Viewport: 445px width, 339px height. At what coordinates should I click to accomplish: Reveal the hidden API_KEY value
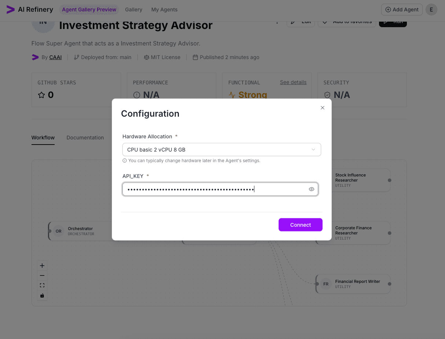[x=311, y=189]
